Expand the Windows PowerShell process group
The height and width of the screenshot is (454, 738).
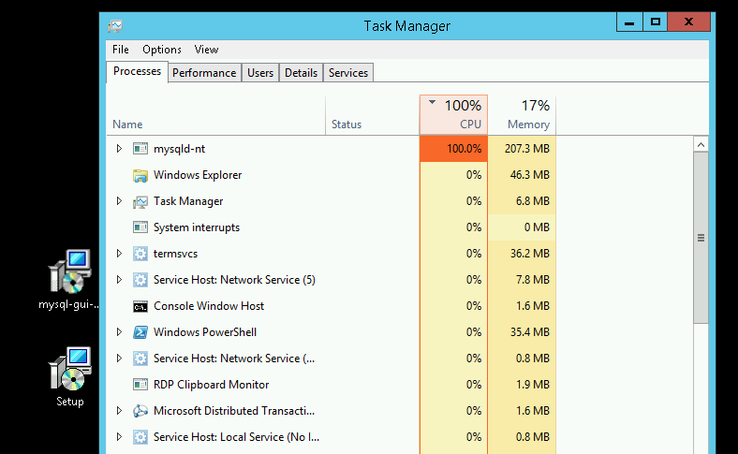119,332
